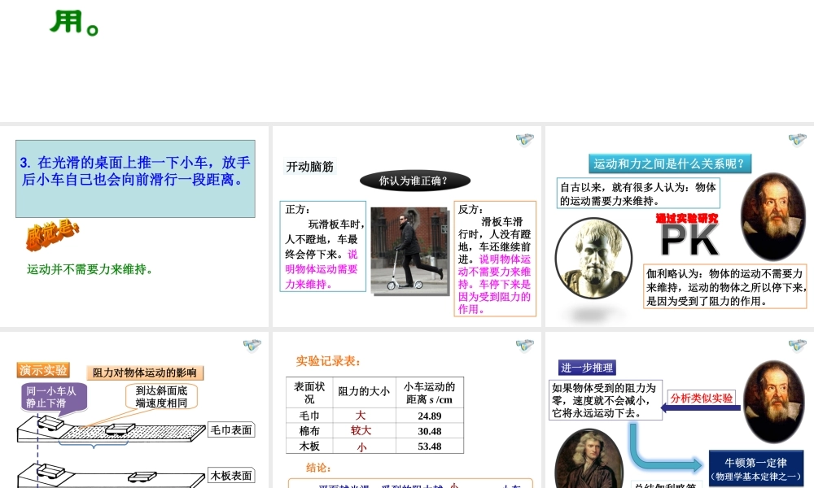
Task: Click the red 小 cell in 木板 row
Action: (361, 447)
